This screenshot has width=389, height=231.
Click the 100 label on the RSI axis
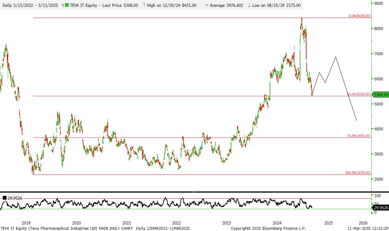(x=377, y=196)
